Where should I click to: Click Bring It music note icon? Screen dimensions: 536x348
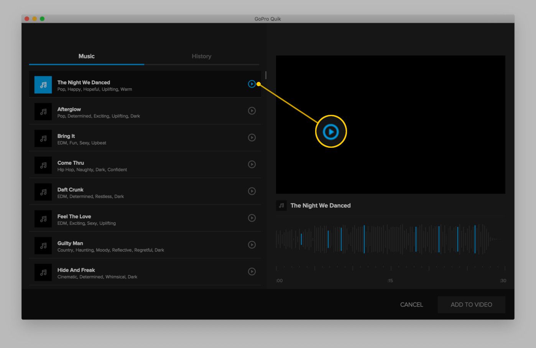coord(43,138)
